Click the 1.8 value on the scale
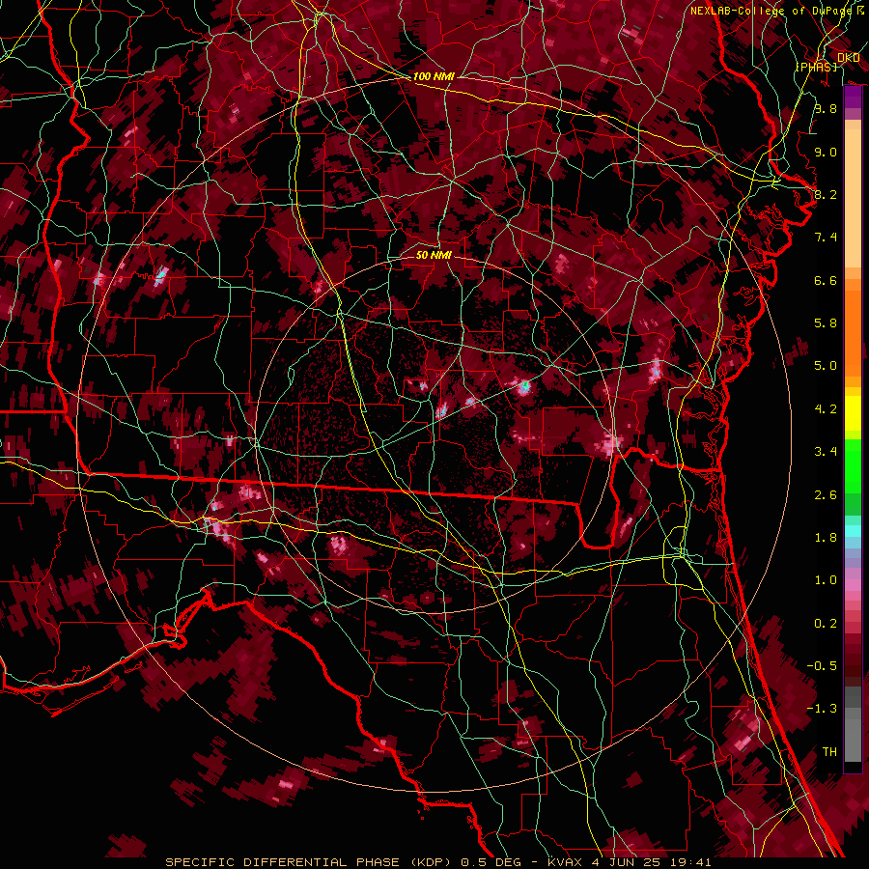The height and width of the screenshot is (869, 869). coord(826,538)
